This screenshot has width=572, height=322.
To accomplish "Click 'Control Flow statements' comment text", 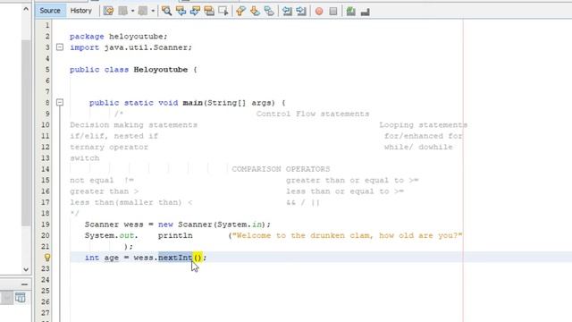I will pyautogui.click(x=313, y=114).
